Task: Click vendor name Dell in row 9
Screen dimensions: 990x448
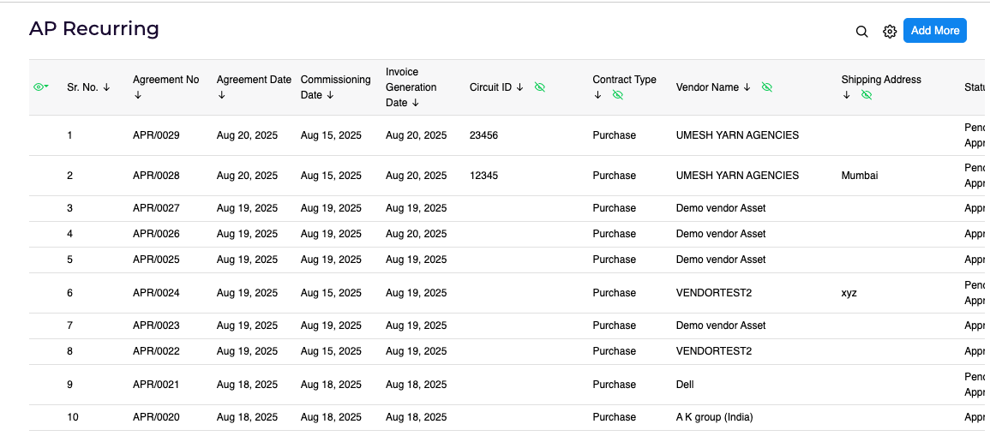Action: coord(685,385)
